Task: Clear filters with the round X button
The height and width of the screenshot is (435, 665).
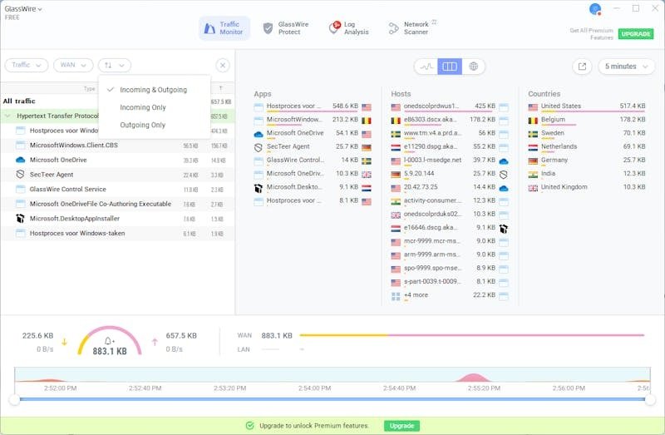Action: coord(223,66)
